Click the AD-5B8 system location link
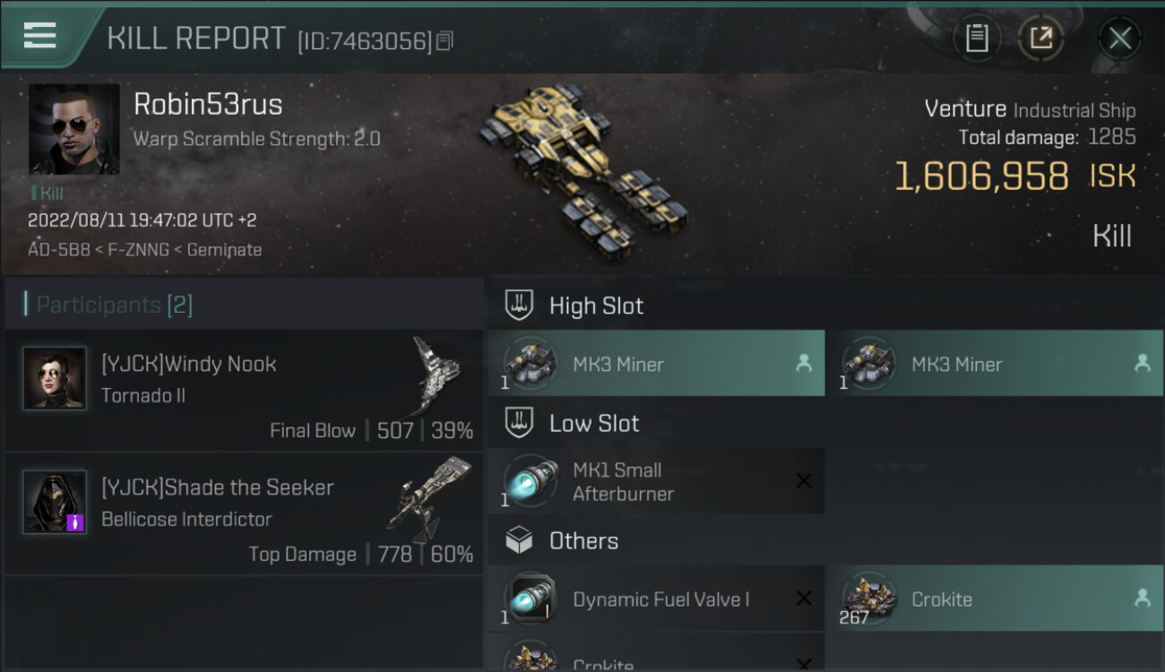Image resolution: width=1165 pixels, height=672 pixels. coord(59,250)
